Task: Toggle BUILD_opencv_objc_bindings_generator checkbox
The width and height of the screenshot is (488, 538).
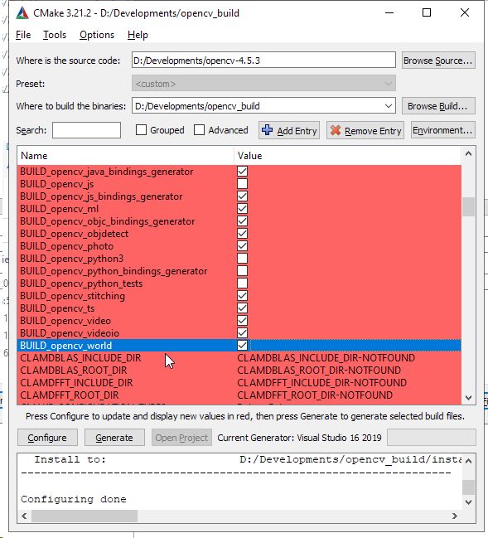Action: click(x=242, y=221)
